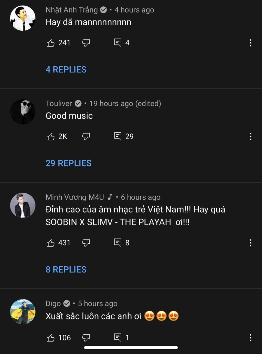Tap reply icon on Minh Vương M4U's comment

coord(118,243)
